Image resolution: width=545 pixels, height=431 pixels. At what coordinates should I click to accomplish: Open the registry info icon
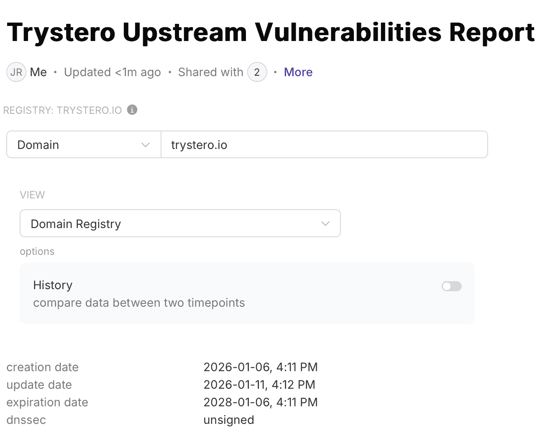pyautogui.click(x=132, y=110)
